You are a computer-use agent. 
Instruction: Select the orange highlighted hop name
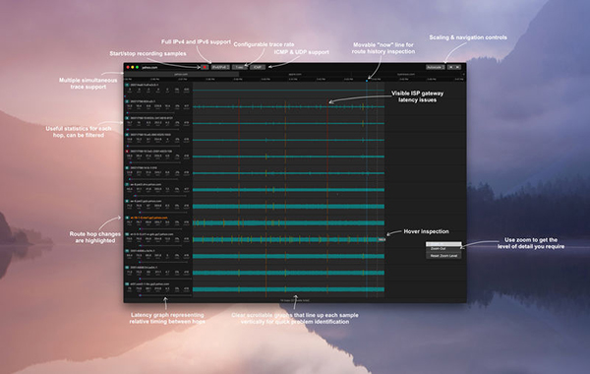coord(149,218)
